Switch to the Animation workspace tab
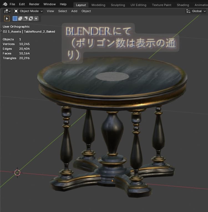The width and height of the screenshot is (208, 212). 201,5
